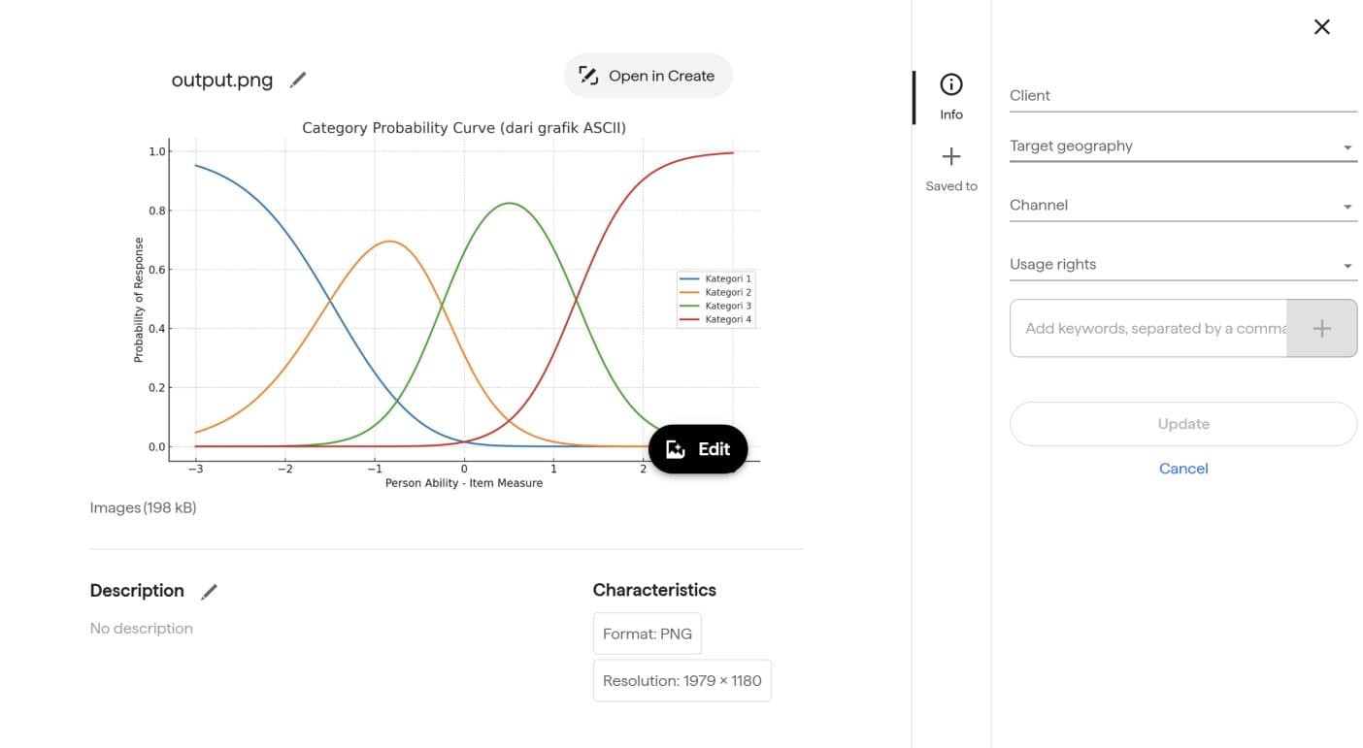This screenshot has height=748, width=1363.
Task: Edit the description with pencil icon
Action: [x=209, y=592]
